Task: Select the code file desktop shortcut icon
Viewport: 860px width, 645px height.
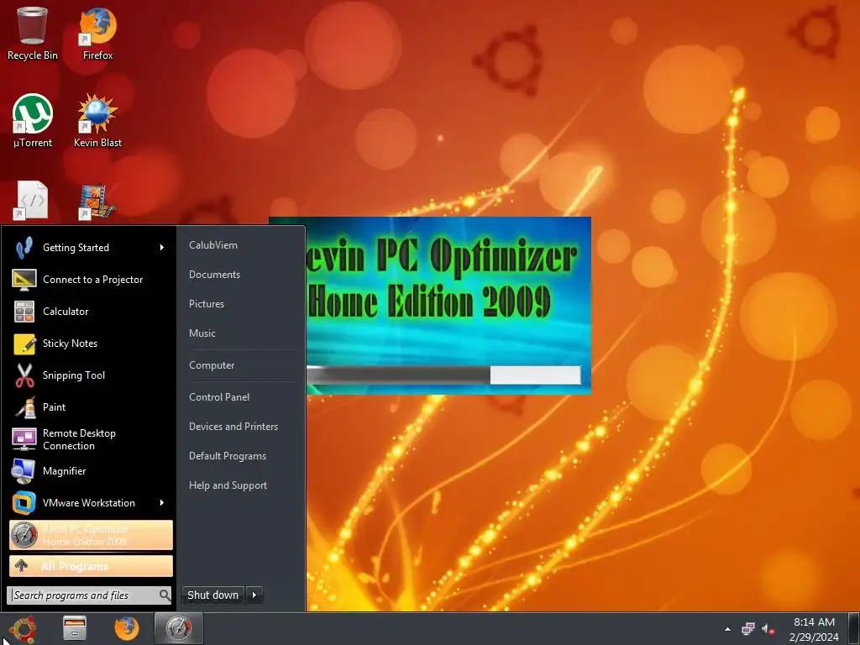Action: click(x=32, y=200)
